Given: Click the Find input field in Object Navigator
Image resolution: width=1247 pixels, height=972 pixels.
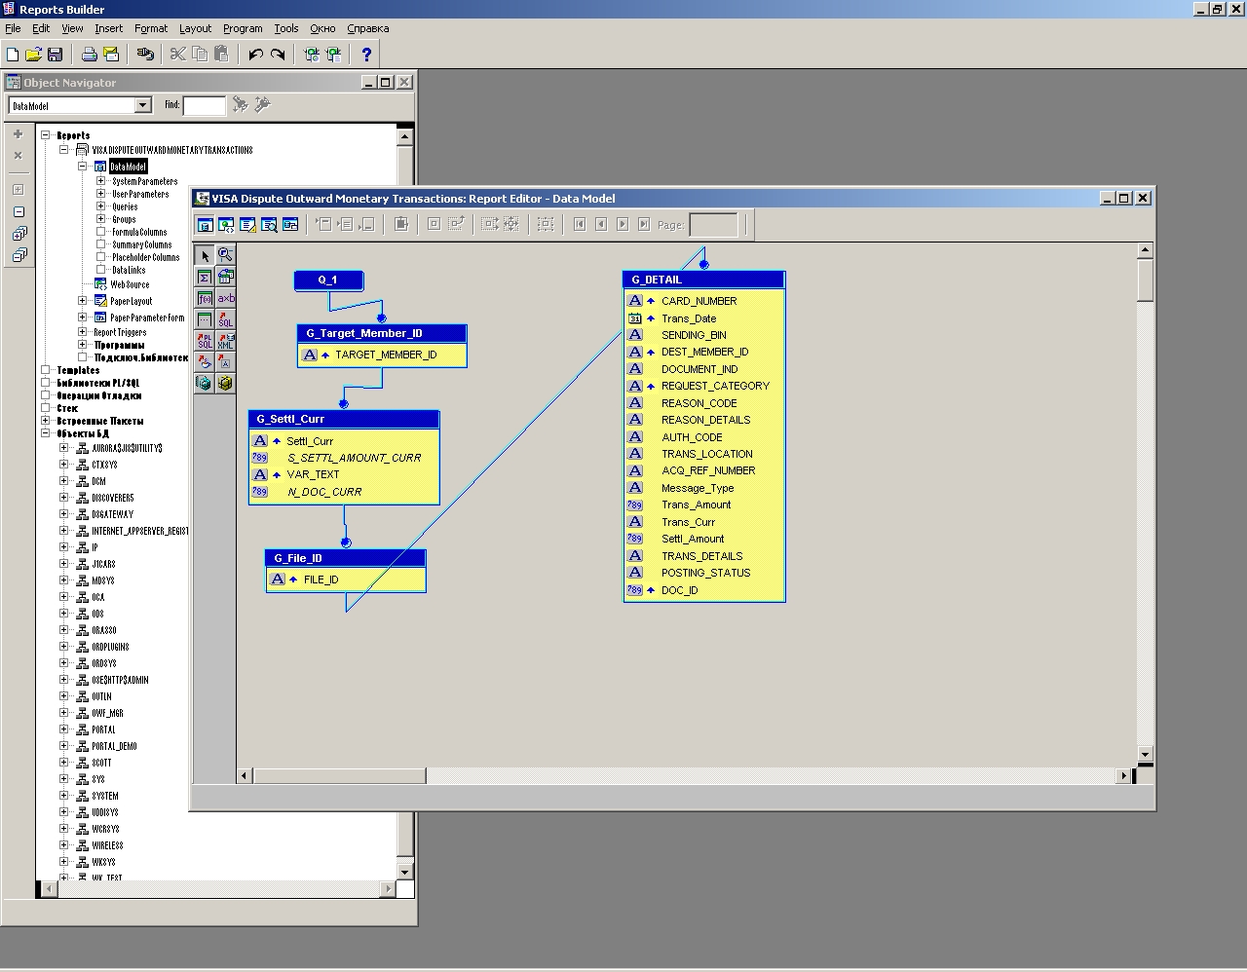Looking at the screenshot, I should click(205, 105).
